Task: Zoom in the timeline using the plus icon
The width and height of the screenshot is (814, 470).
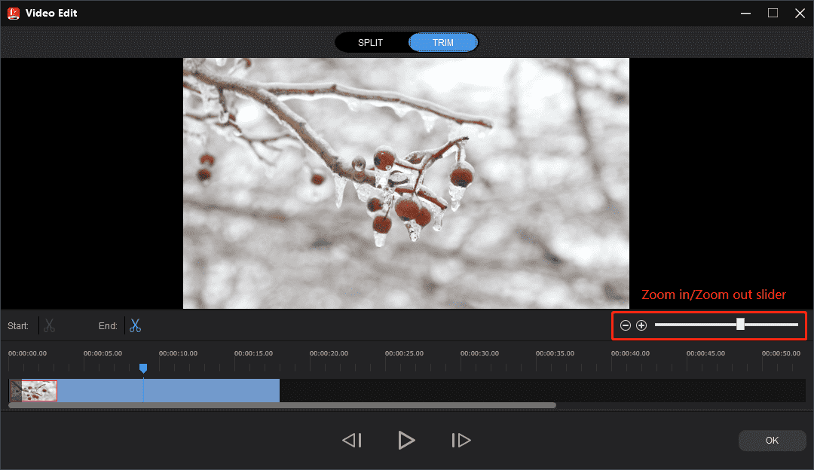Action: coord(641,325)
